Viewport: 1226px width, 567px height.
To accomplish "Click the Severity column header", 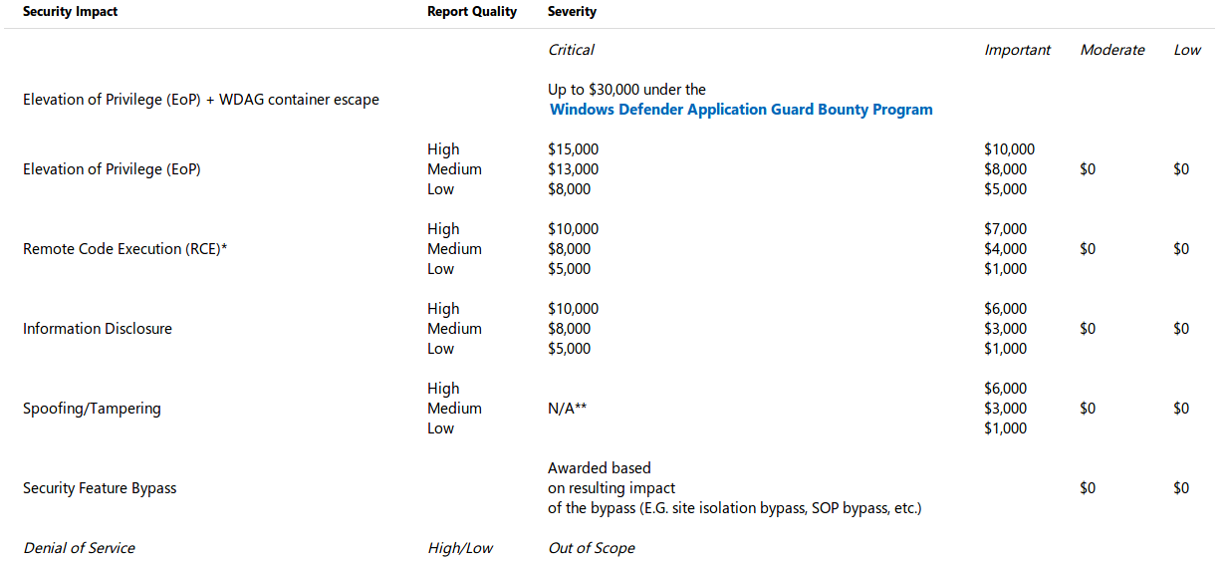I will point(572,12).
